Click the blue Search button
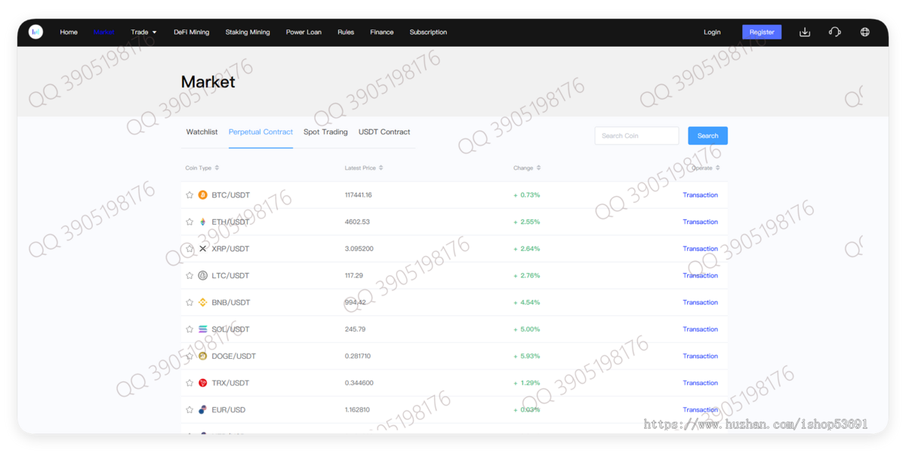906x453 pixels. tap(707, 136)
